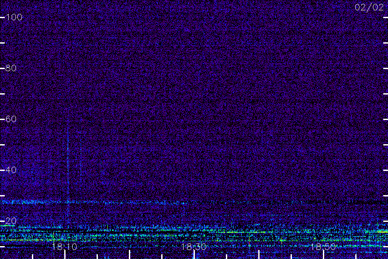This screenshot has width=388, height=259.
Task: Click the 40 frequency axis label
Action: [11, 170]
